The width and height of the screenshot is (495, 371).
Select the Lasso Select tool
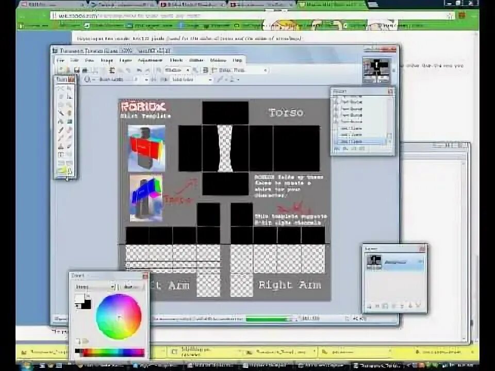coord(61,96)
